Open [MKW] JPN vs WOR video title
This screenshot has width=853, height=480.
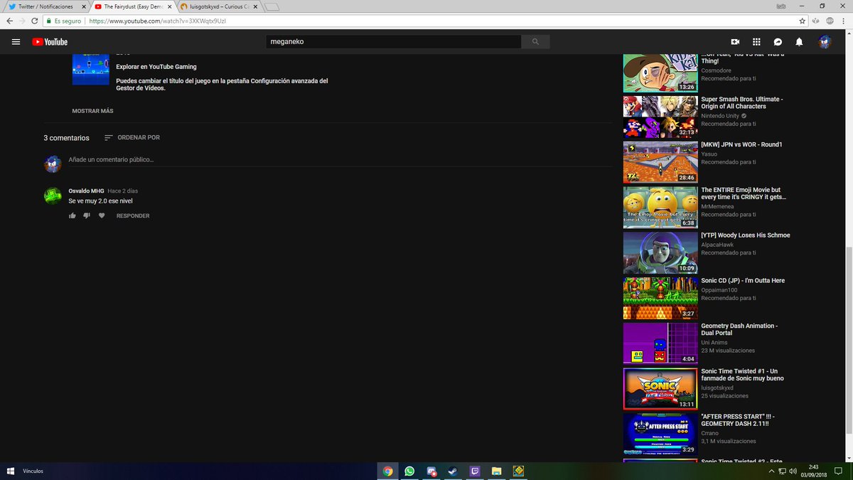[741, 144]
